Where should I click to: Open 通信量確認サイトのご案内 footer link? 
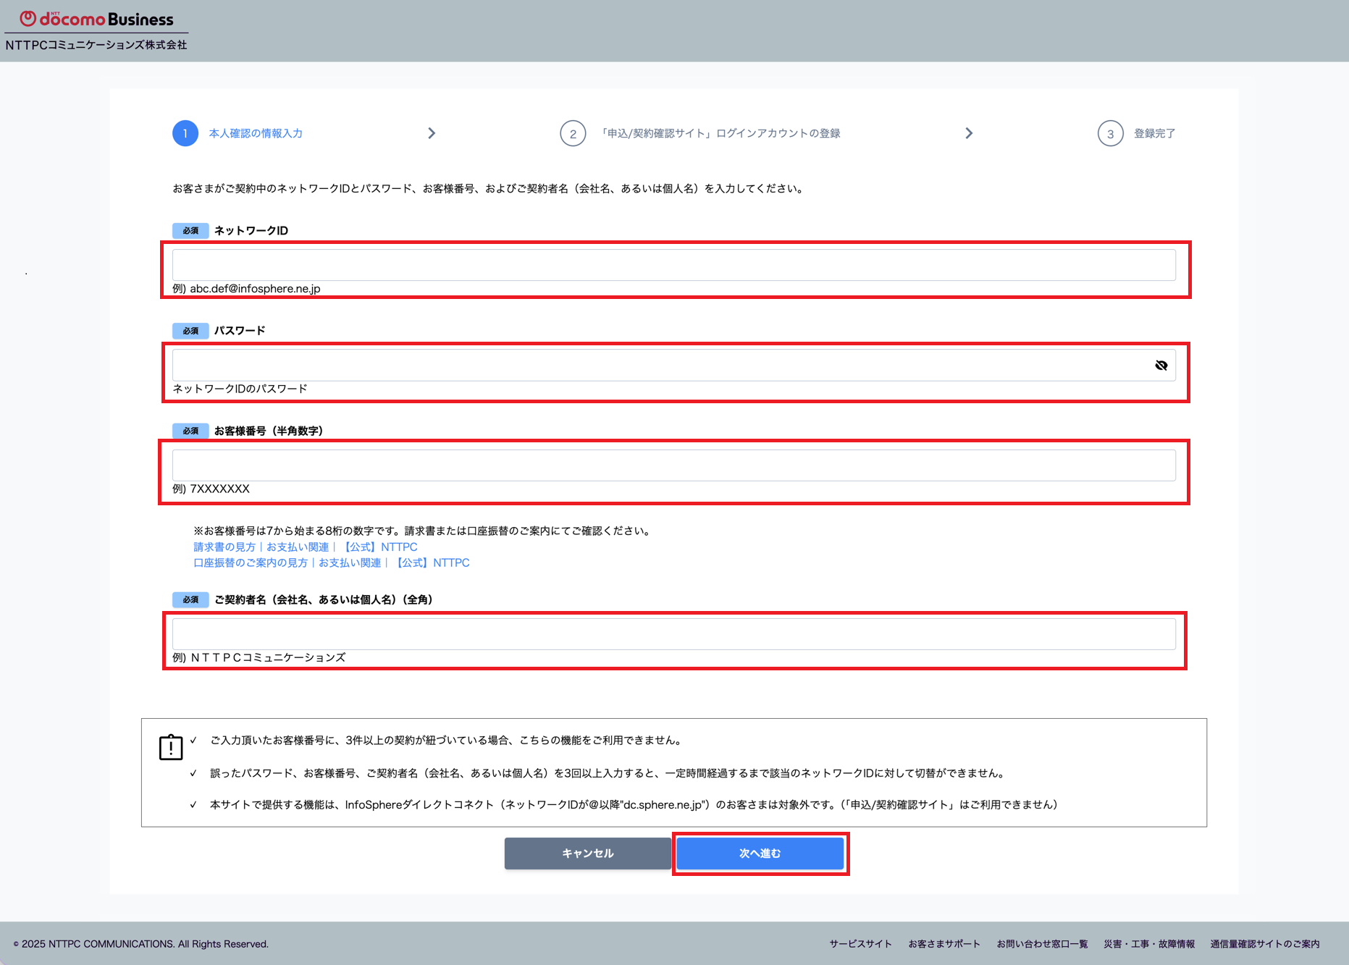(x=1265, y=944)
